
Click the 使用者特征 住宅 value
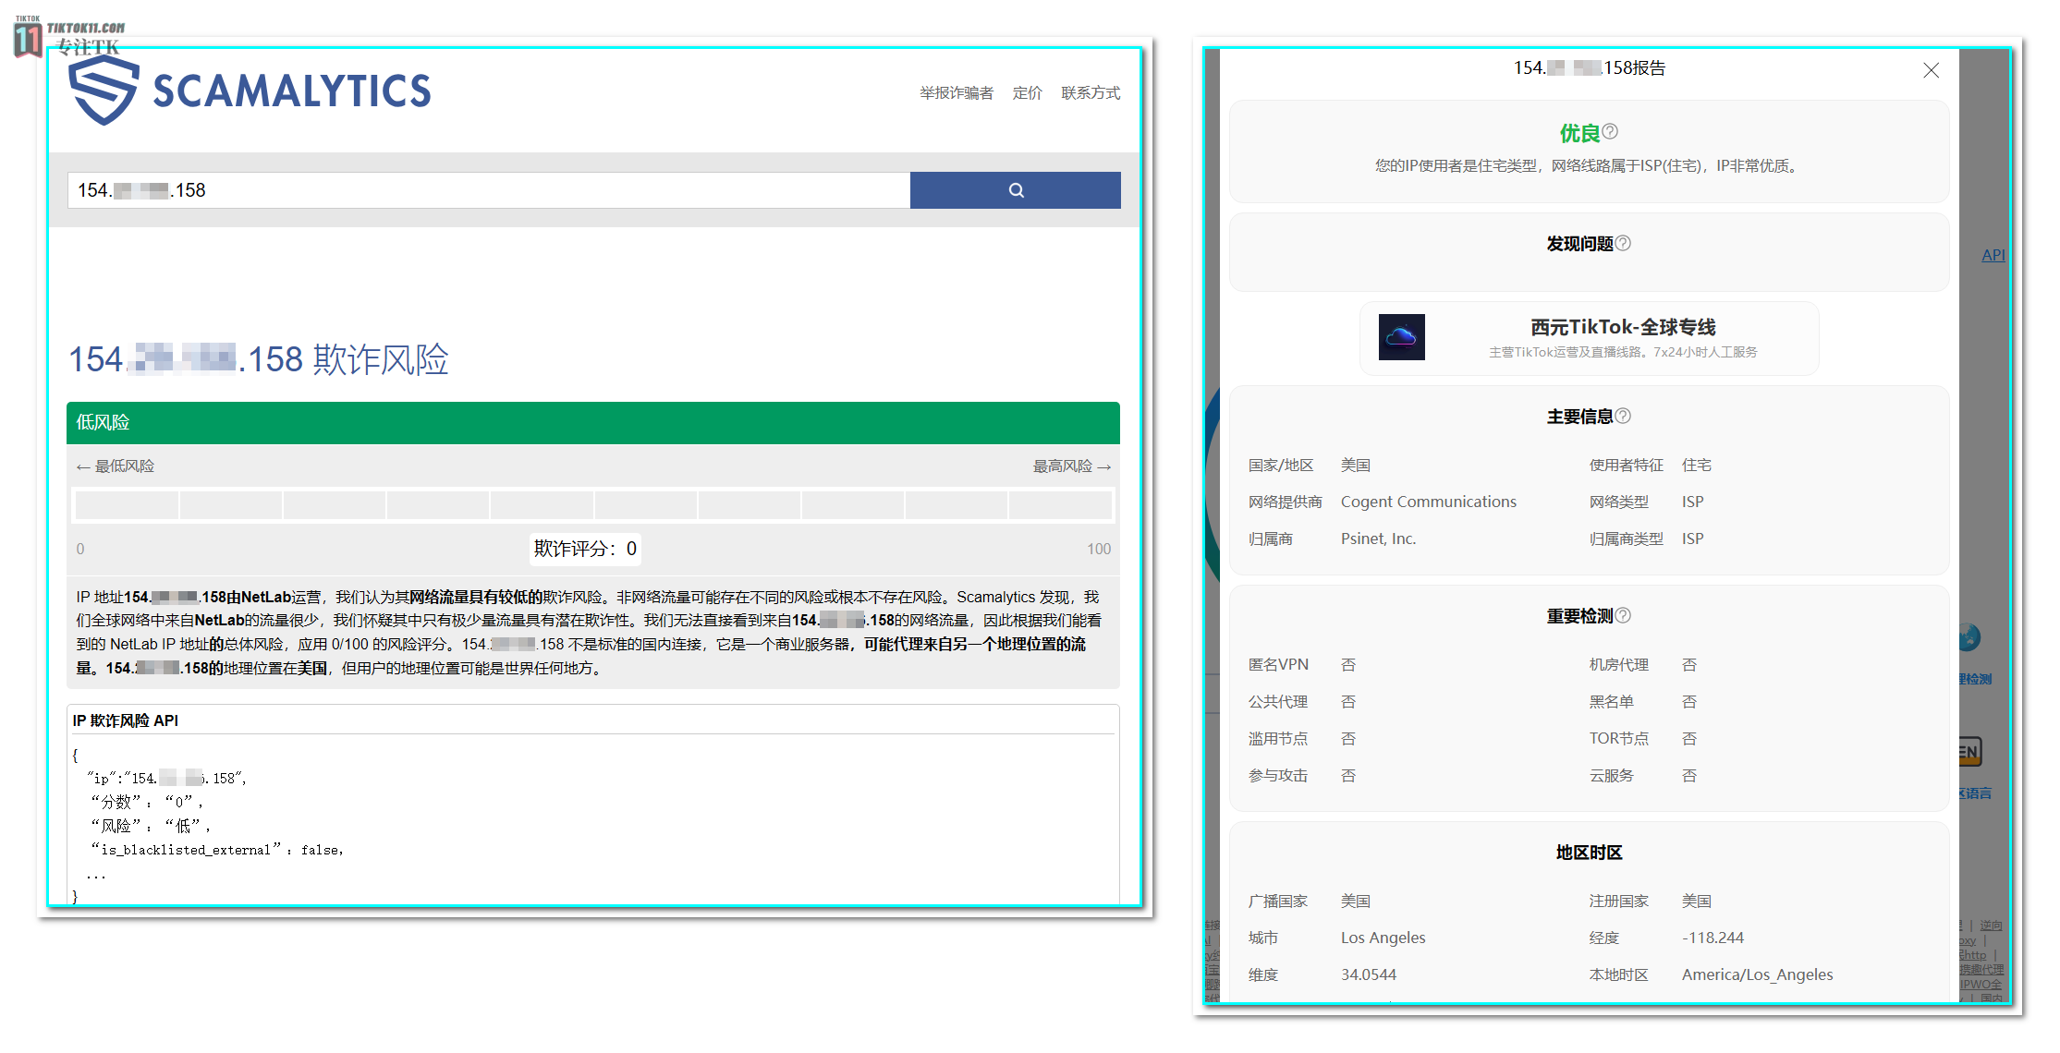pos(1697,465)
